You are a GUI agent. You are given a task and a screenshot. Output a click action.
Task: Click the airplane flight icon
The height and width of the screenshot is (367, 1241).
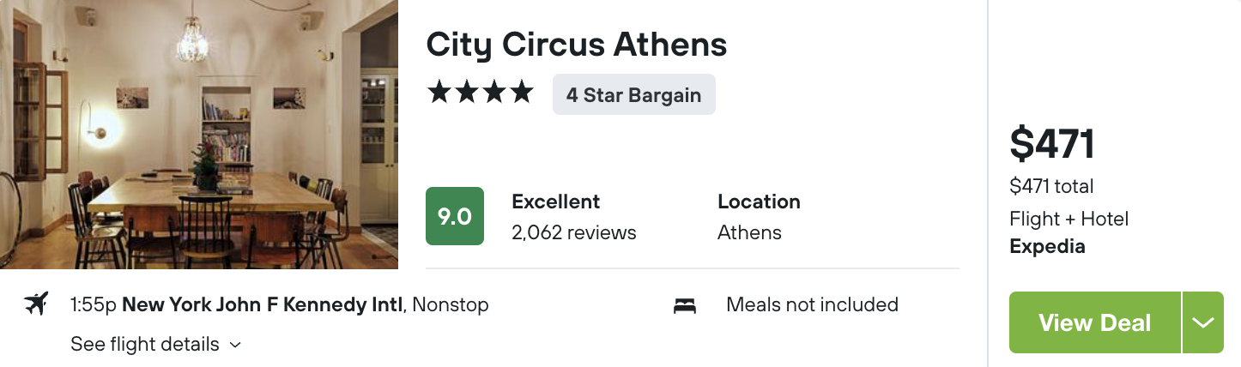point(36,304)
